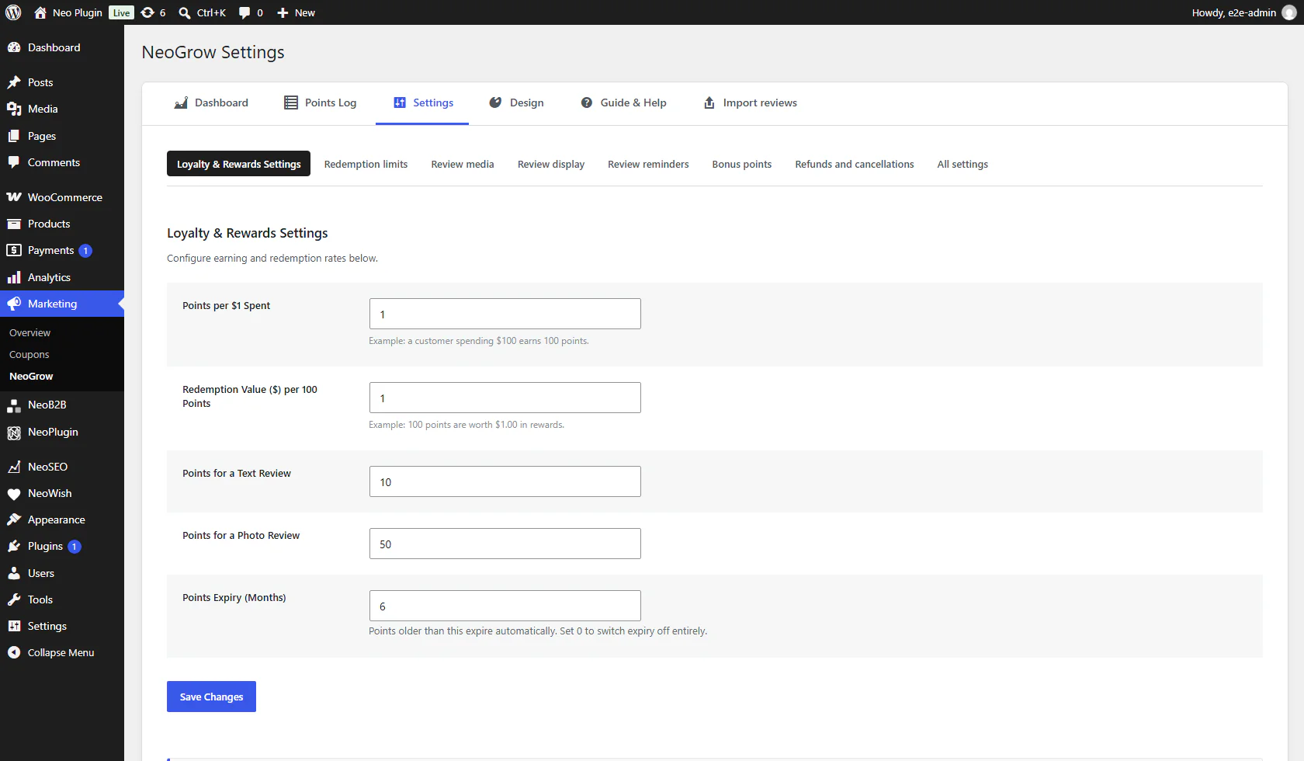Click the WordPress logo icon
The width and height of the screenshot is (1304, 761).
pyautogui.click(x=13, y=12)
